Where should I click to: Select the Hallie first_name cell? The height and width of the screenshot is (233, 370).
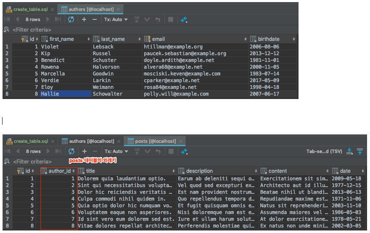click(66, 94)
